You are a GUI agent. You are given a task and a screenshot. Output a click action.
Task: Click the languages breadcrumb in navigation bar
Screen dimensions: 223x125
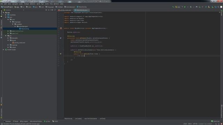tap(50, 7)
